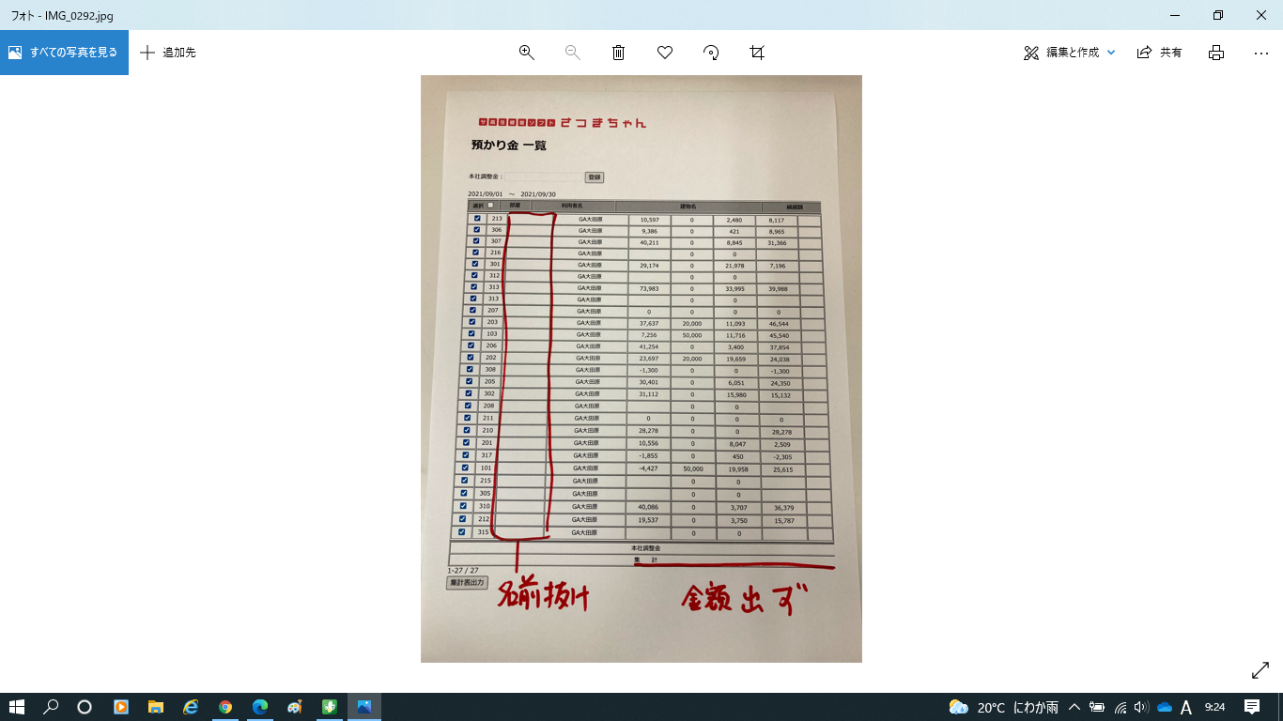
Task: Open Paint from the taskbar
Action: pos(295,707)
